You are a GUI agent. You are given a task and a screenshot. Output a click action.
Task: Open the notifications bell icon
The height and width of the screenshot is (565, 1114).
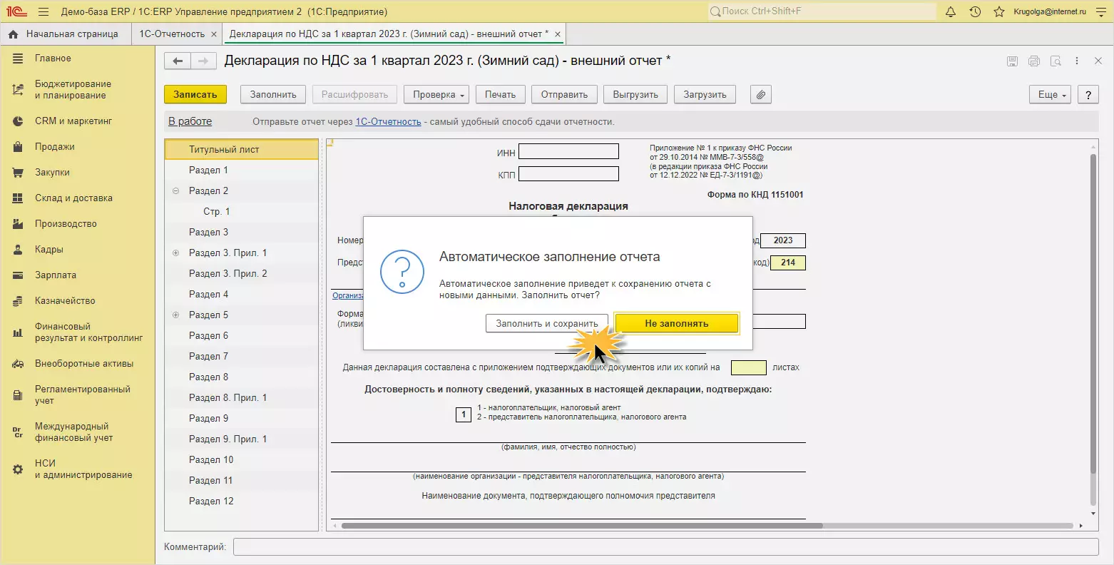(x=950, y=12)
